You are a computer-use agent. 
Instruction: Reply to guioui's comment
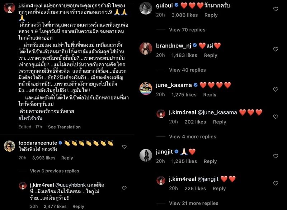pos(211,15)
